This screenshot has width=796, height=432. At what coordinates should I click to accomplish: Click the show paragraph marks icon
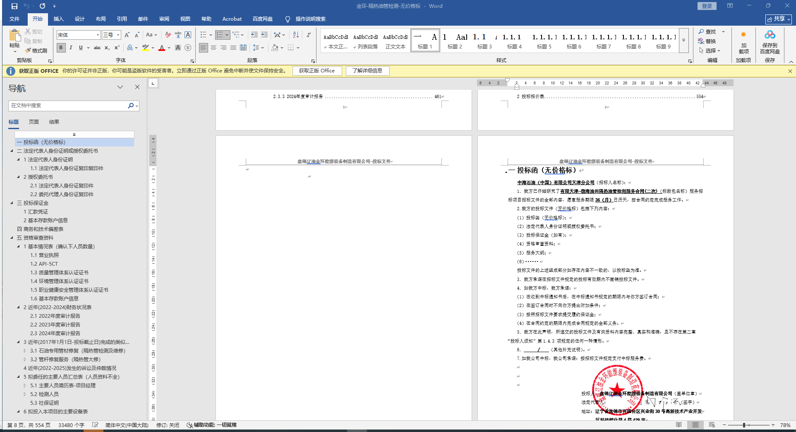309,35
